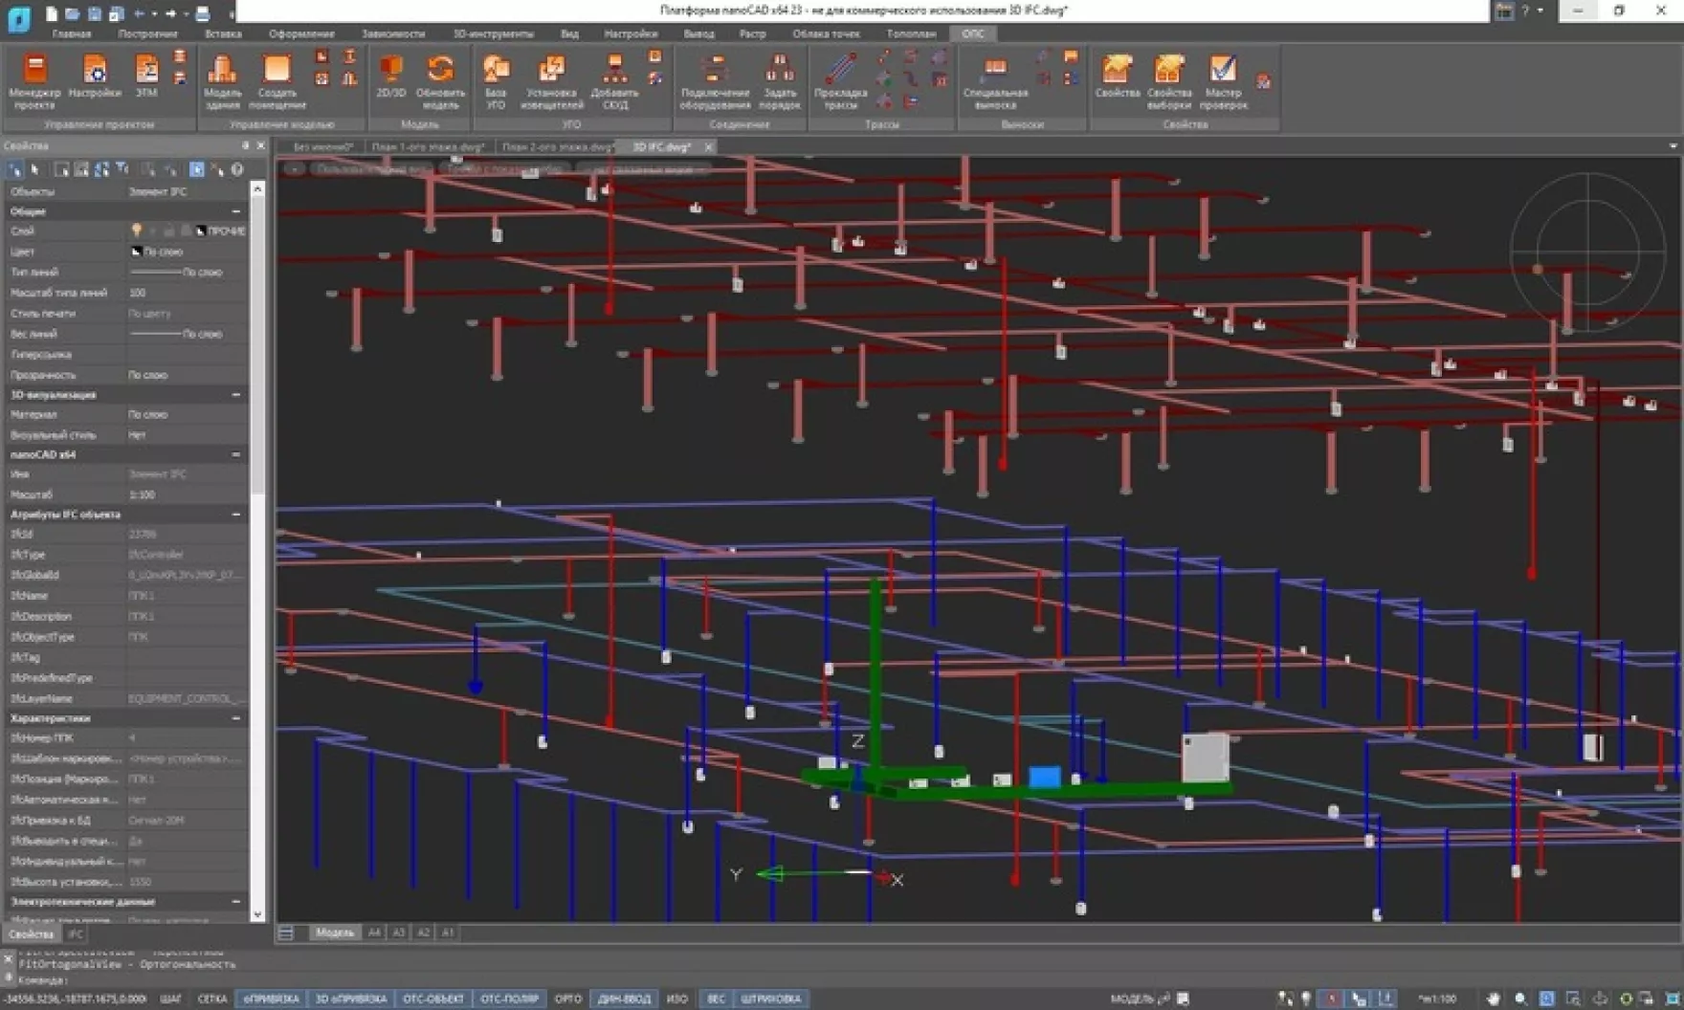Disable ДИН-ВВОД in the status bar
The height and width of the screenshot is (1010, 1684).
623,998
